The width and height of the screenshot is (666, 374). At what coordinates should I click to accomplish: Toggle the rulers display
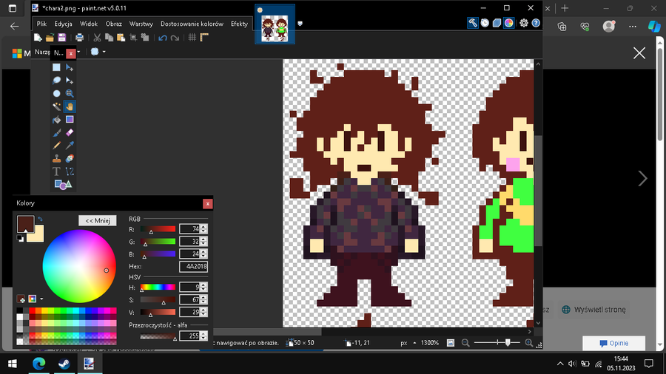(x=204, y=38)
